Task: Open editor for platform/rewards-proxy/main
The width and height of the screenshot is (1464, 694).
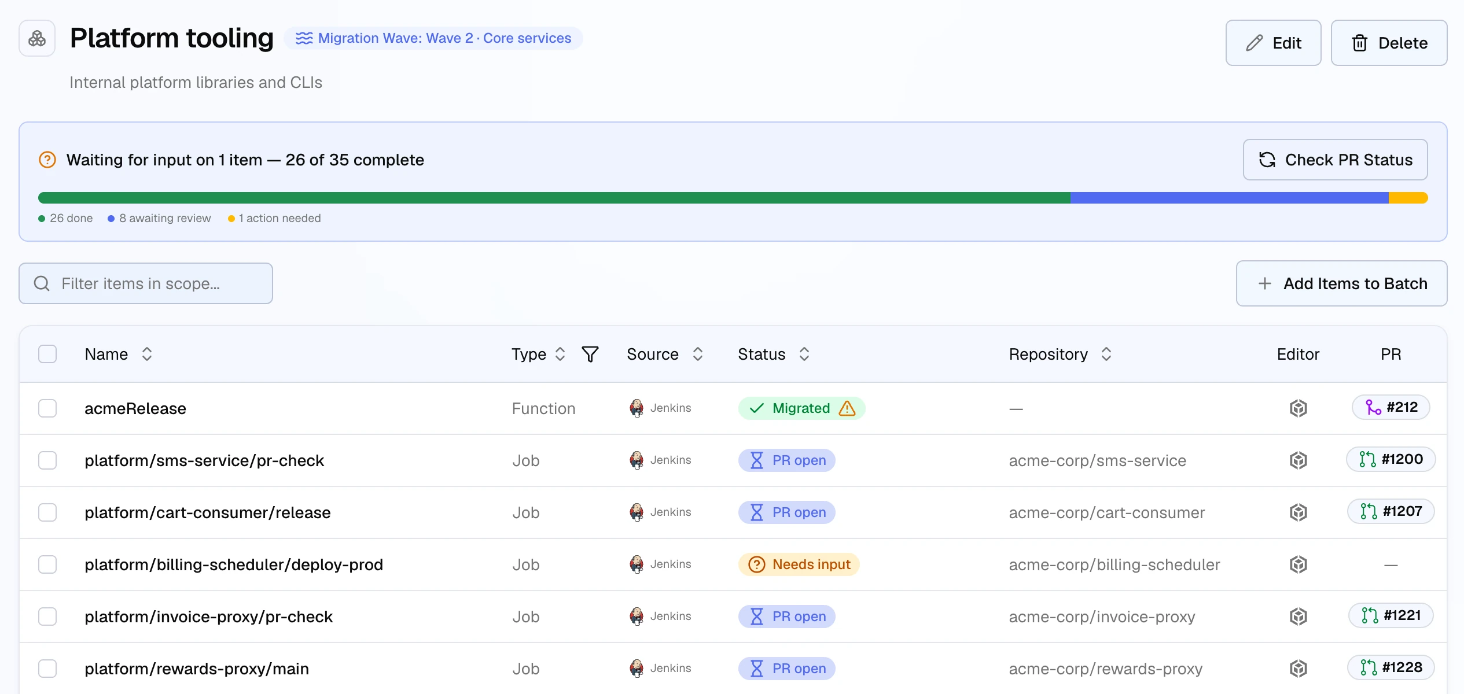Action: point(1299,669)
